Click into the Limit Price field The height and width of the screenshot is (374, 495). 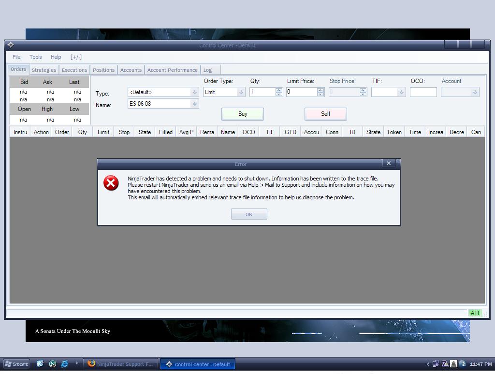click(302, 92)
